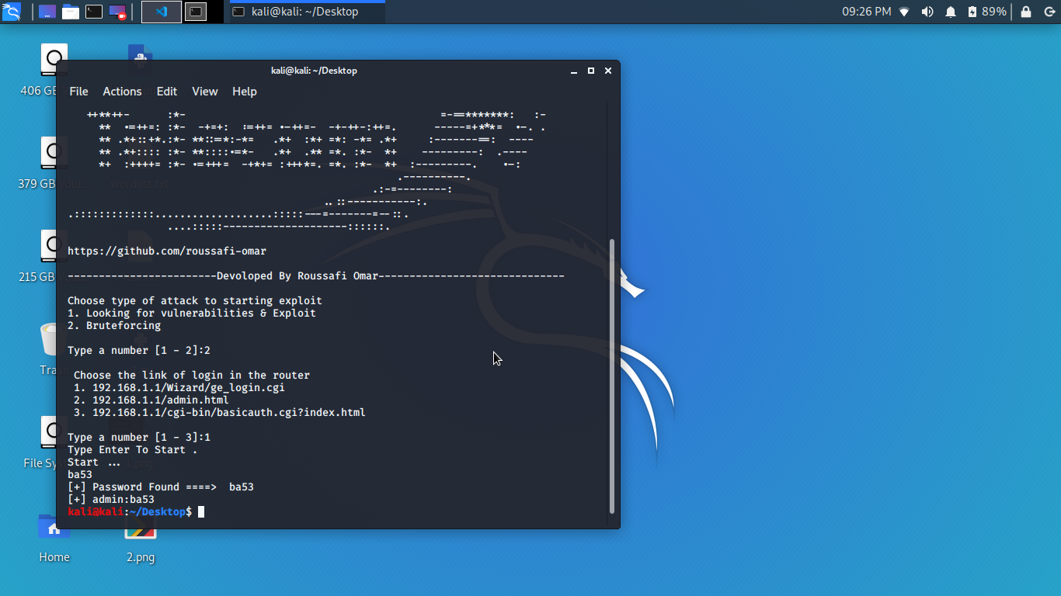Close the terminal window
The height and width of the screenshot is (596, 1061).
click(x=608, y=71)
